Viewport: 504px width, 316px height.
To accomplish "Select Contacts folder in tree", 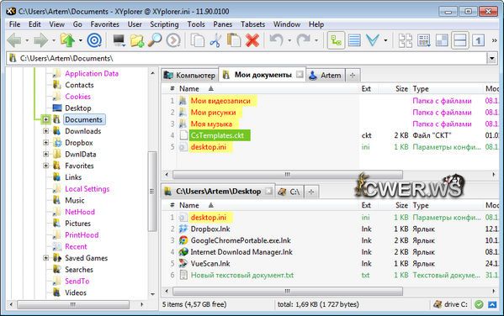I will [79, 85].
